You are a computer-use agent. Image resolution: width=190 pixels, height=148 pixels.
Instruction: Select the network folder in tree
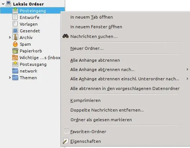(x=28, y=71)
